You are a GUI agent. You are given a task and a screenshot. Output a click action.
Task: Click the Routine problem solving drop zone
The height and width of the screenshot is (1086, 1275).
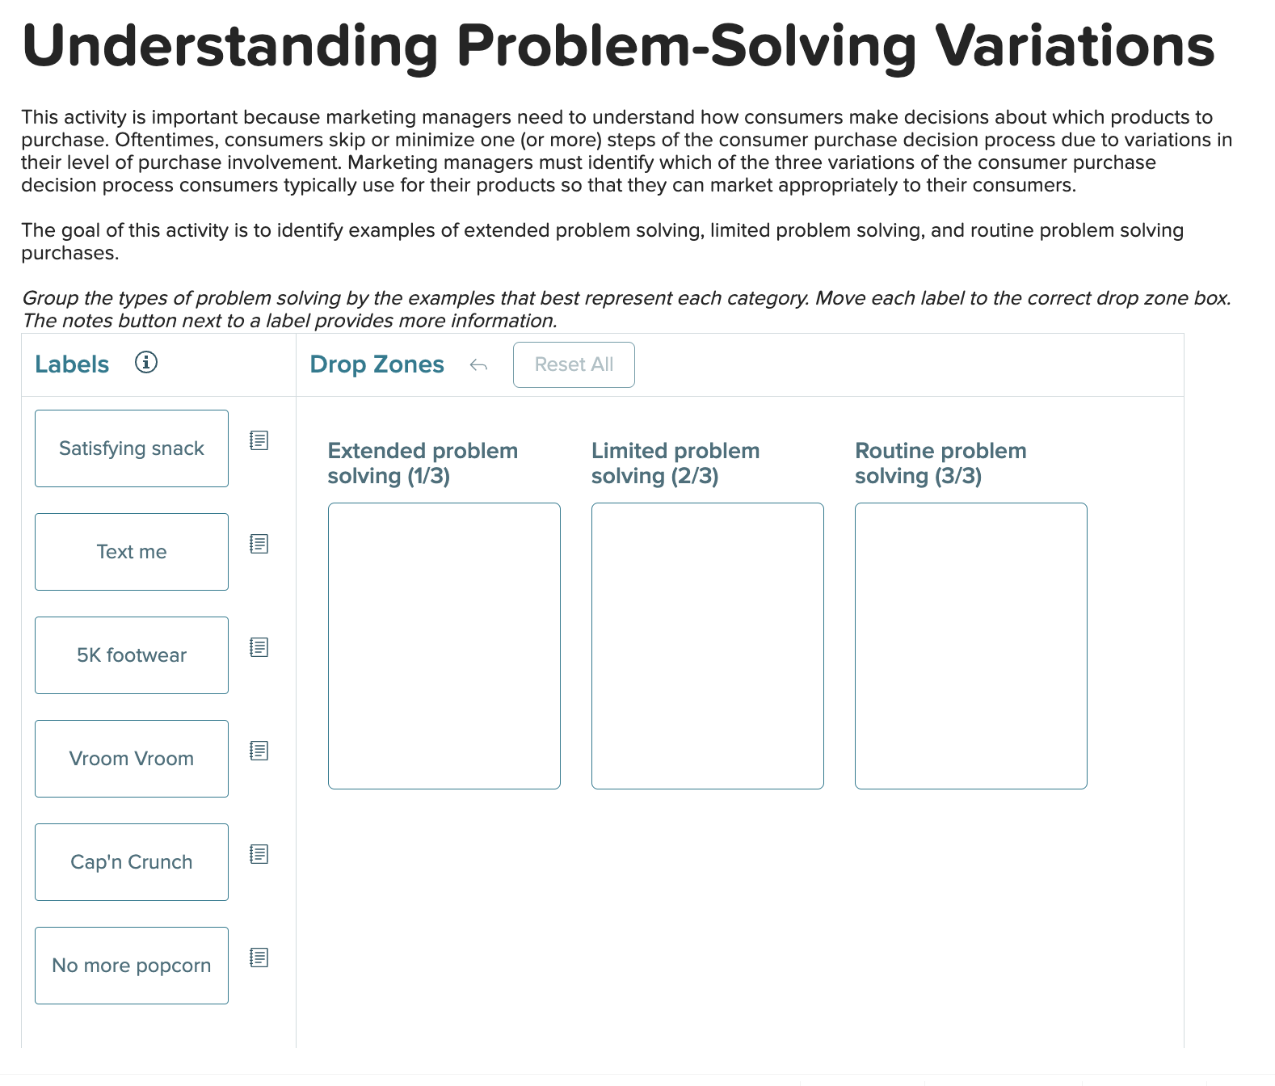point(970,645)
